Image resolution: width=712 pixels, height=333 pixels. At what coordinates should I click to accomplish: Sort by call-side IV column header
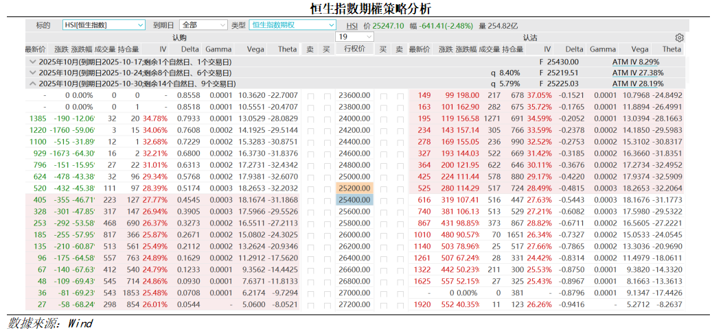click(163, 49)
